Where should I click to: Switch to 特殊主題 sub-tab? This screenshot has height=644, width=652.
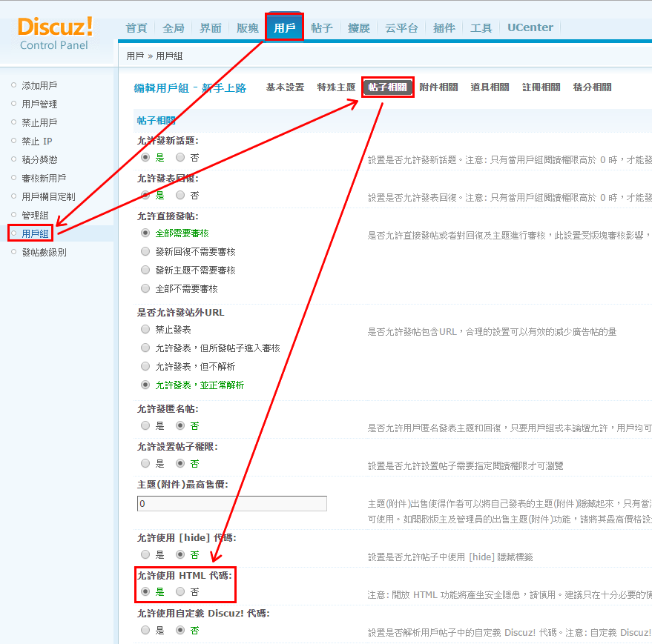(336, 87)
